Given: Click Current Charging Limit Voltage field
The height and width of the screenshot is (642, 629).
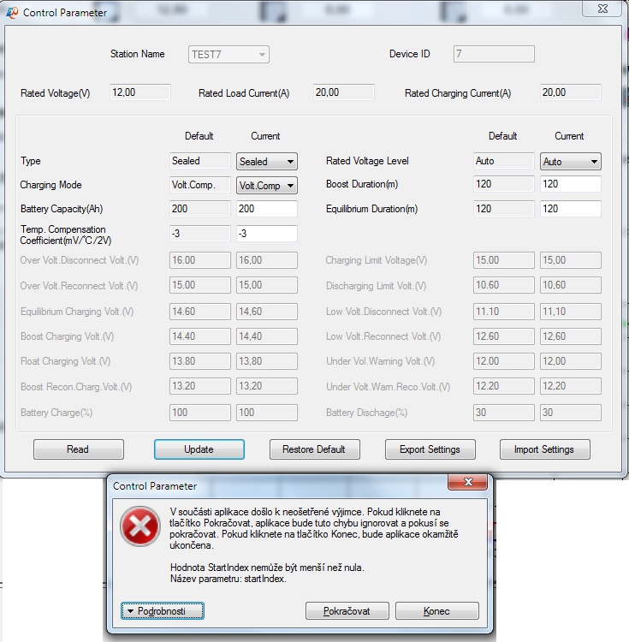Looking at the screenshot, I should click(571, 260).
